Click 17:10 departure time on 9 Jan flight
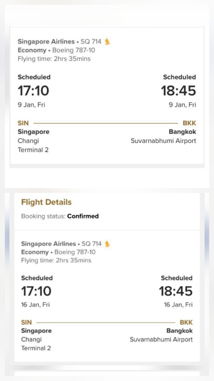The width and height of the screenshot is (214, 381). pos(33,91)
